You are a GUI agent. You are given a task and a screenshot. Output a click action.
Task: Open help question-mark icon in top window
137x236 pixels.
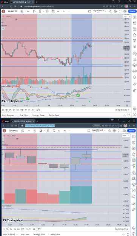[x=134, y=115]
